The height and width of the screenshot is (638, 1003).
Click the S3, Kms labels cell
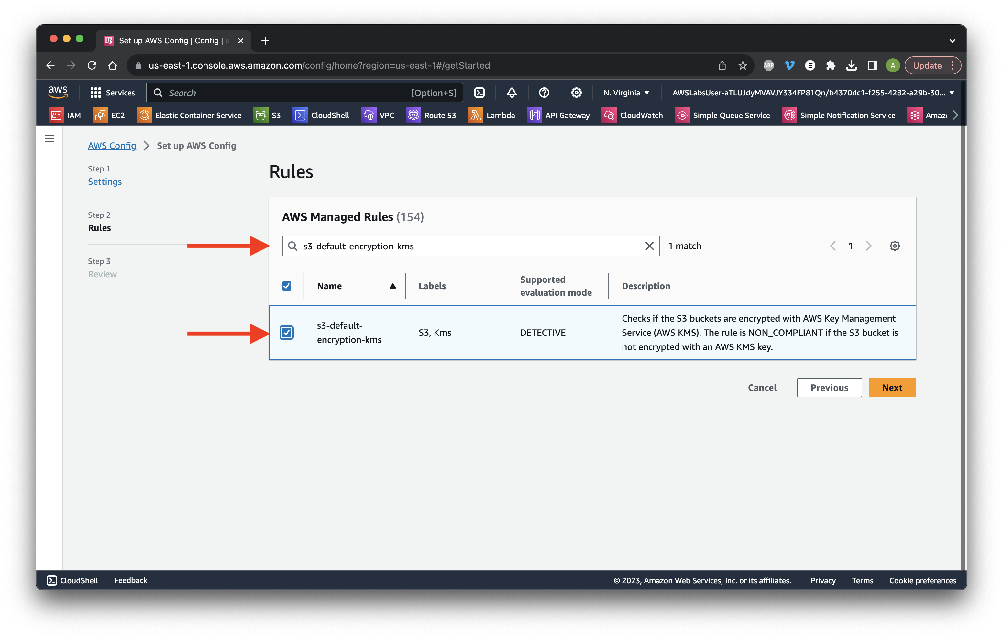click(x=435, y=333)
